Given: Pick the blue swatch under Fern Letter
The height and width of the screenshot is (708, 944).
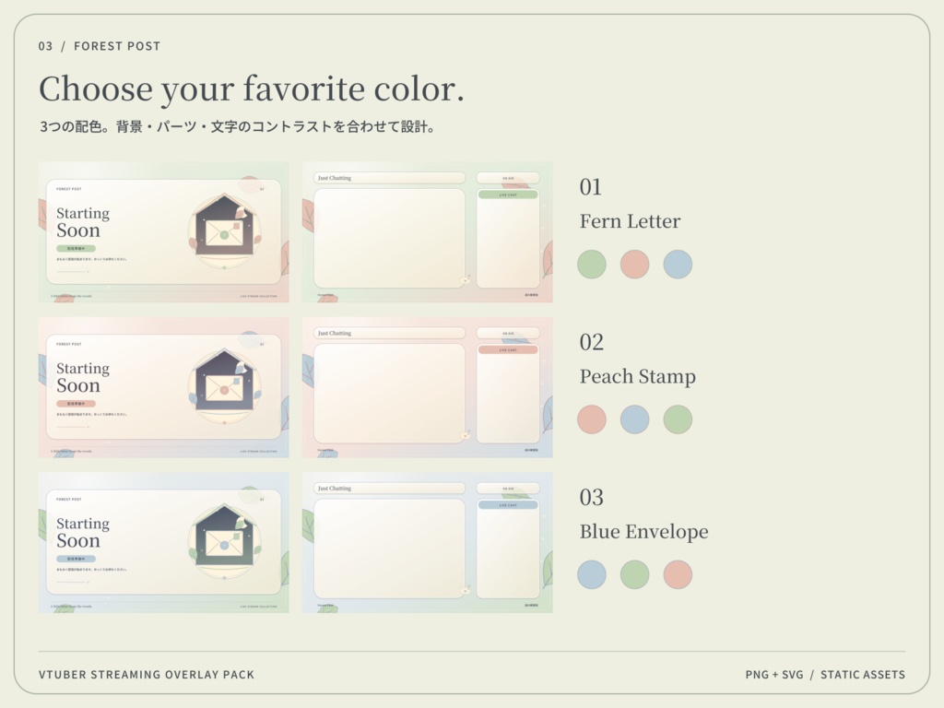Looking at the screenshot, I should [678, 265].
